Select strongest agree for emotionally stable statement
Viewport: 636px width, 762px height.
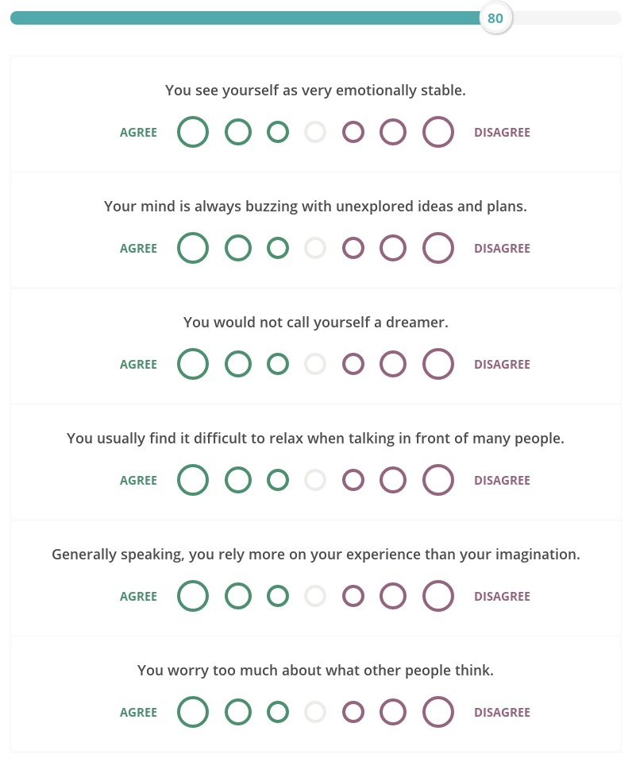point(193,132)
